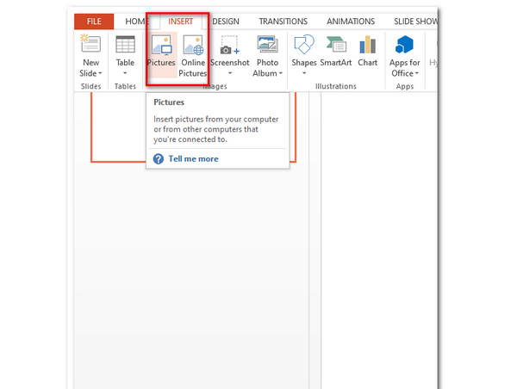Open the FILE tab

[x=94, y=22]
